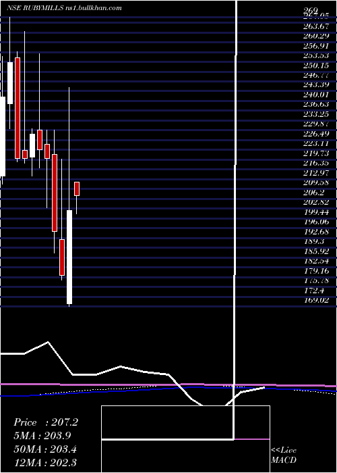
Task: Click the 256.91 price axis label
Action: 316,45
